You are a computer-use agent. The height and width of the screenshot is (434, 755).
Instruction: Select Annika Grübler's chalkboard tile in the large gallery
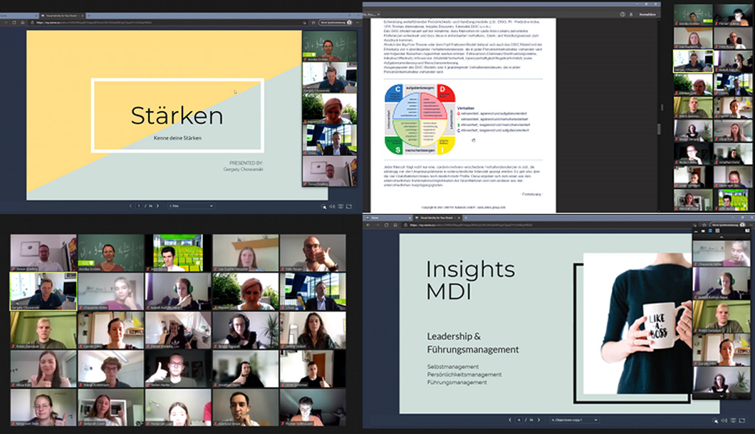coord(110,253)
